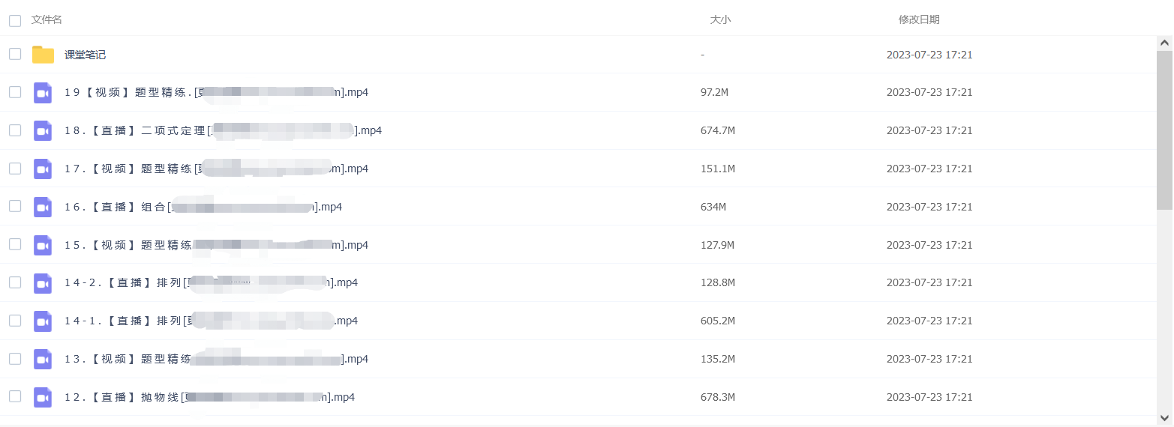Click video icon for 16 组合 file
This screenshot has width=1174, height=427.
[43, 208]
